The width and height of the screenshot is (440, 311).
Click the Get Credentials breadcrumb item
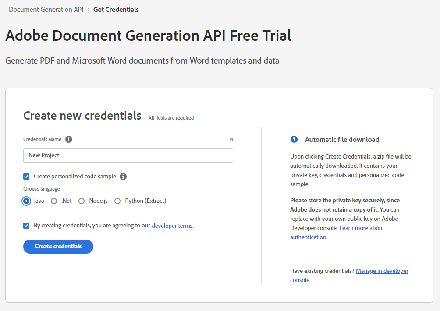(x=116, y=10)
